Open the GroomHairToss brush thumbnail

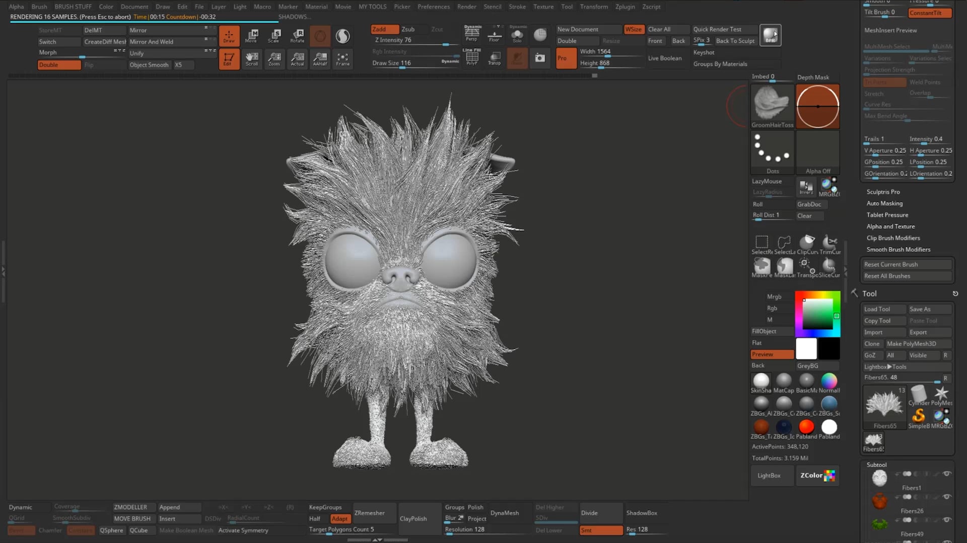[x=772, y=106]
